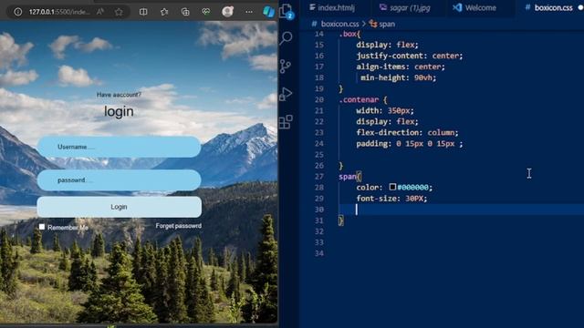Open the Search icon in VS Code activity bar
The width and height of the screenshot is (584, 328).
pyautogui.click(x=286, y=37)
